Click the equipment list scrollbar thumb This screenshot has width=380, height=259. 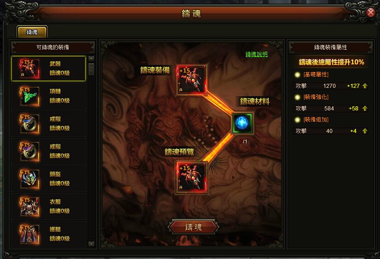pos(92,69)
